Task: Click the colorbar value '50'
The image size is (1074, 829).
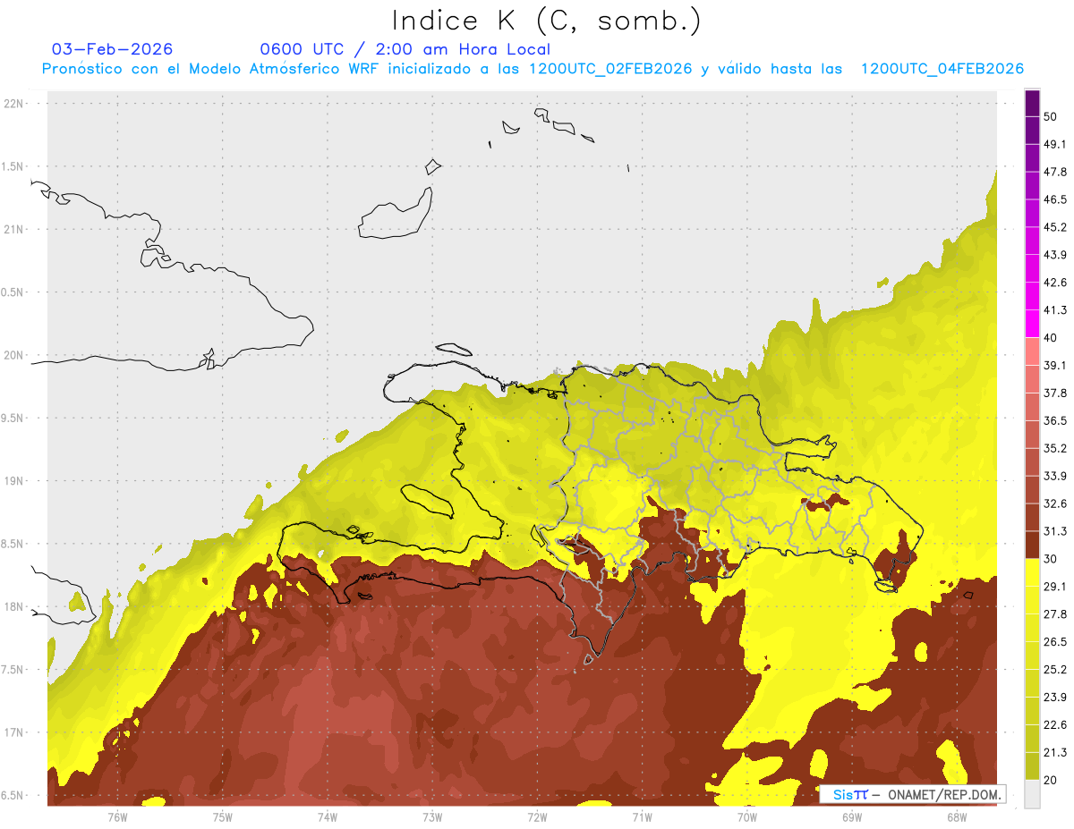Action: click(x=1050, y=116)
